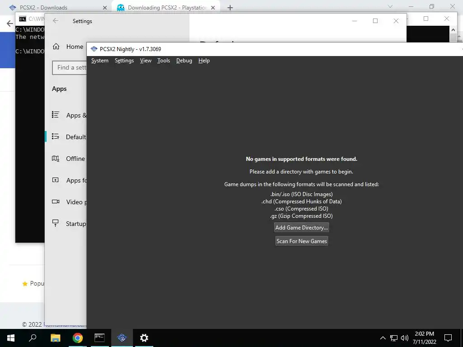463x347 pixels.
Task: Select Default apps icon in Settings sidebar
Action: coord(56,136)
